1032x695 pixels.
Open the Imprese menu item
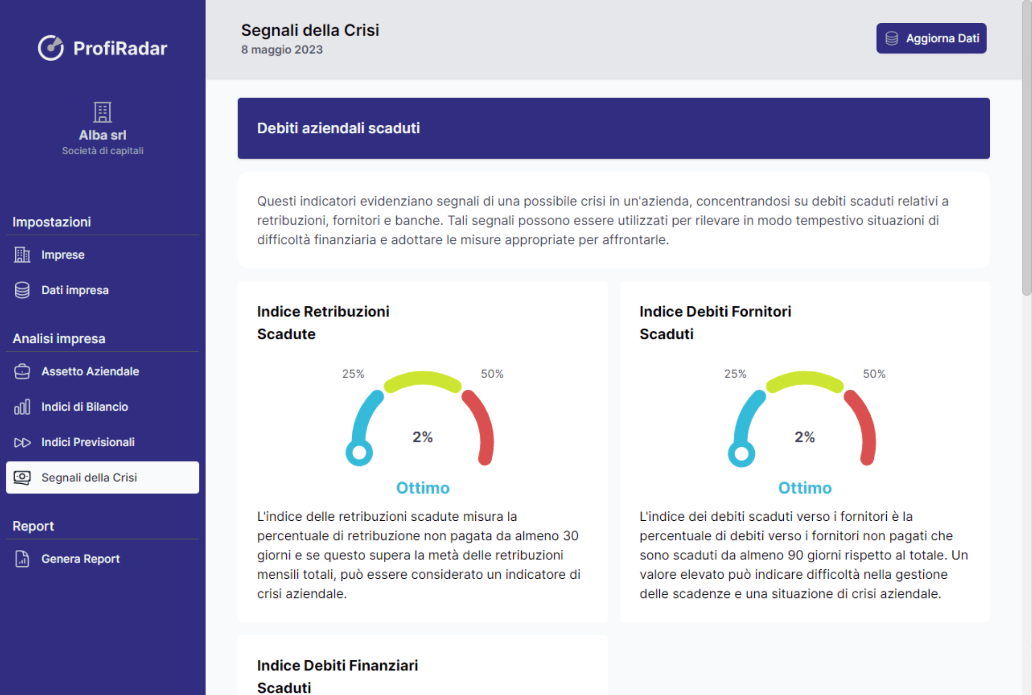pyautogui.click(x=63, y=255)
